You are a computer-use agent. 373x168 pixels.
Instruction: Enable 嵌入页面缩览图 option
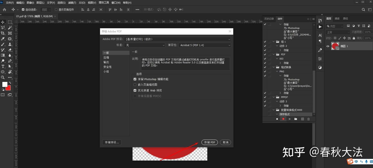tap(135, 85)
